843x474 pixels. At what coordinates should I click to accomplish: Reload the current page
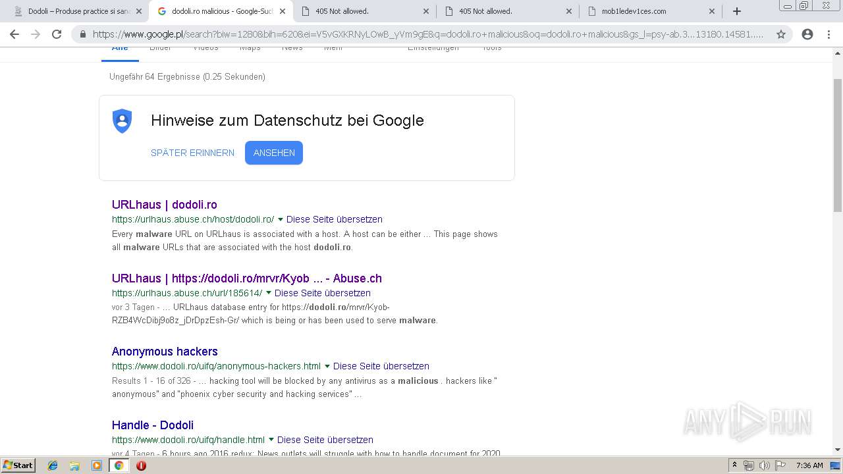[x=57, y=34]
